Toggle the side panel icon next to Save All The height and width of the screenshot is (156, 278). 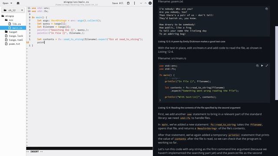click(x=128, y=3)
